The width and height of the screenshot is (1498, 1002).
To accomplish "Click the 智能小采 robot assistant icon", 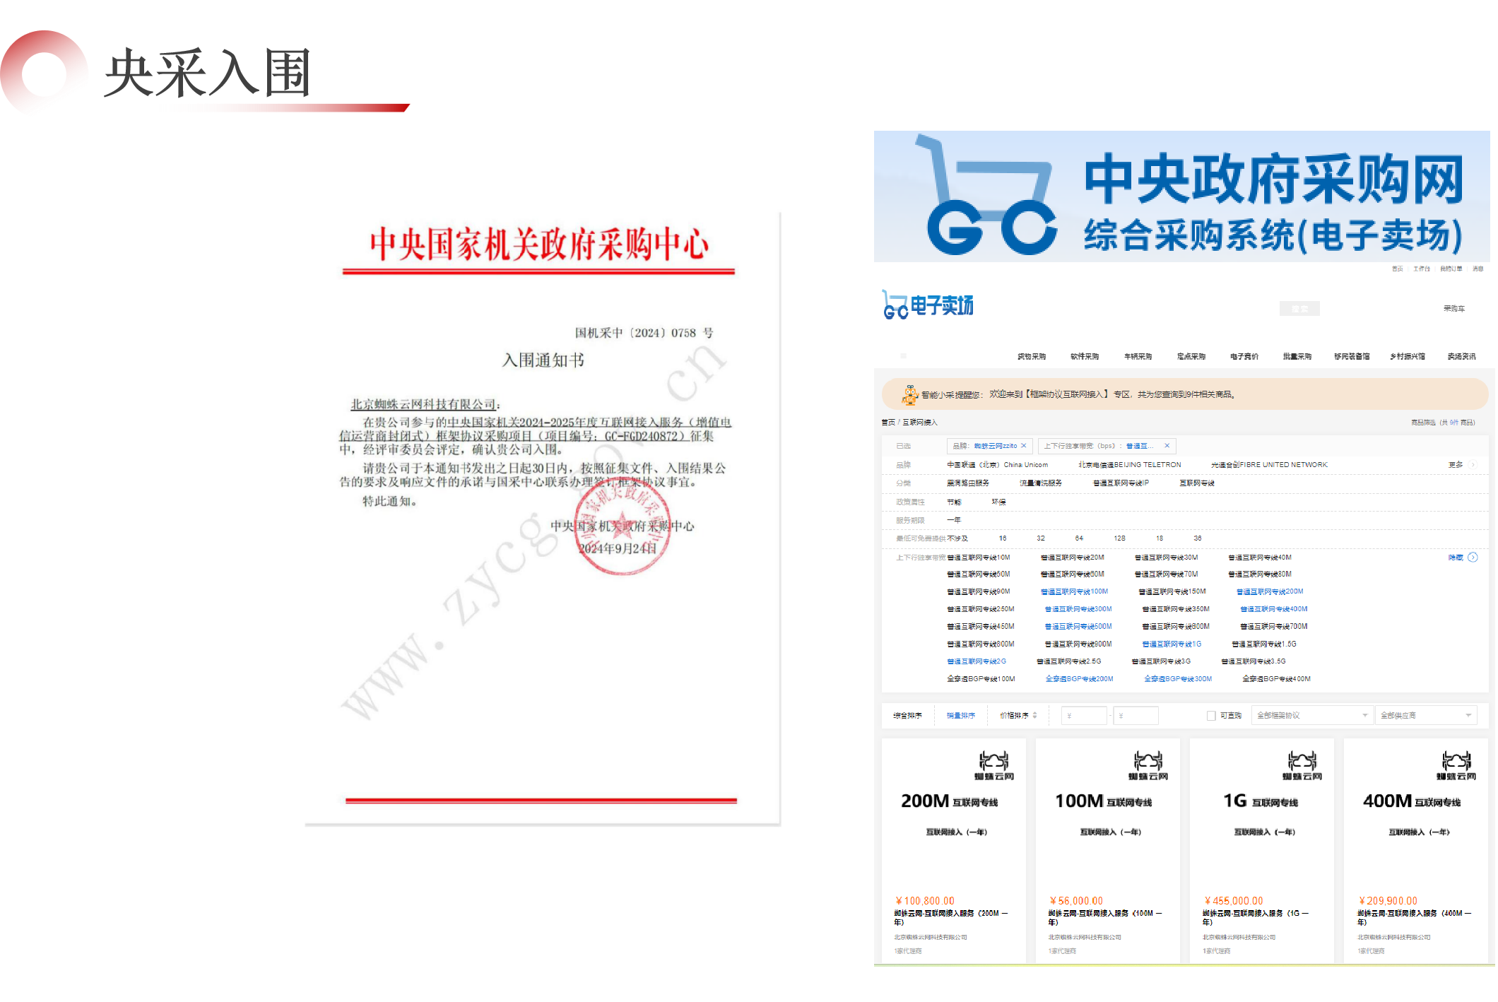I will [x=909, y=394].
